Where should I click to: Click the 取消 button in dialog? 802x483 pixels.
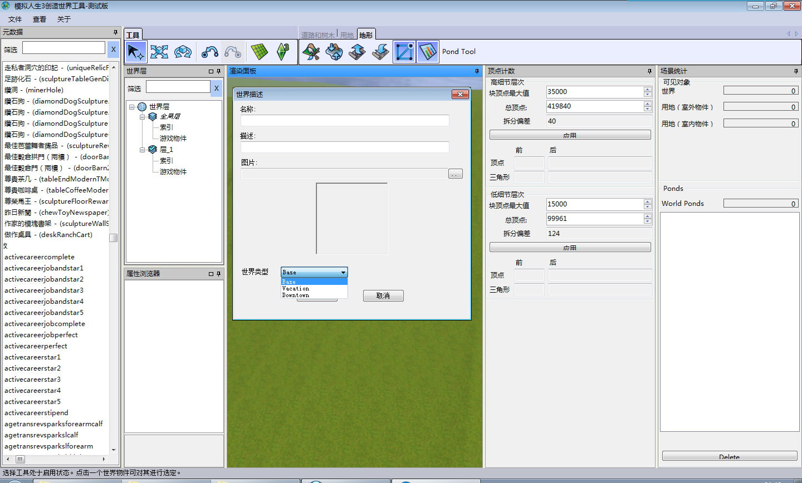[383, 296]
